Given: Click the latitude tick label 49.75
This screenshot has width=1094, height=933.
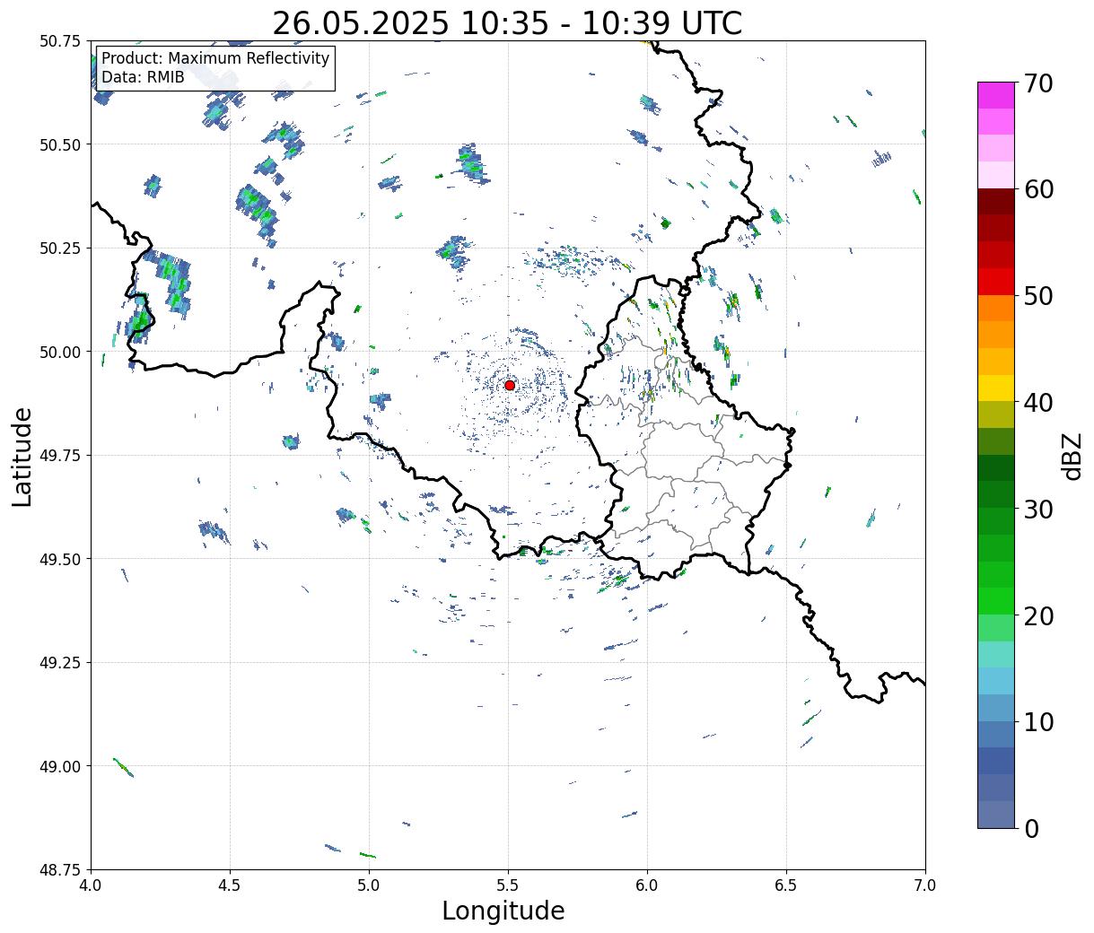Looking at the screenshot, I should tap(60, 456).
